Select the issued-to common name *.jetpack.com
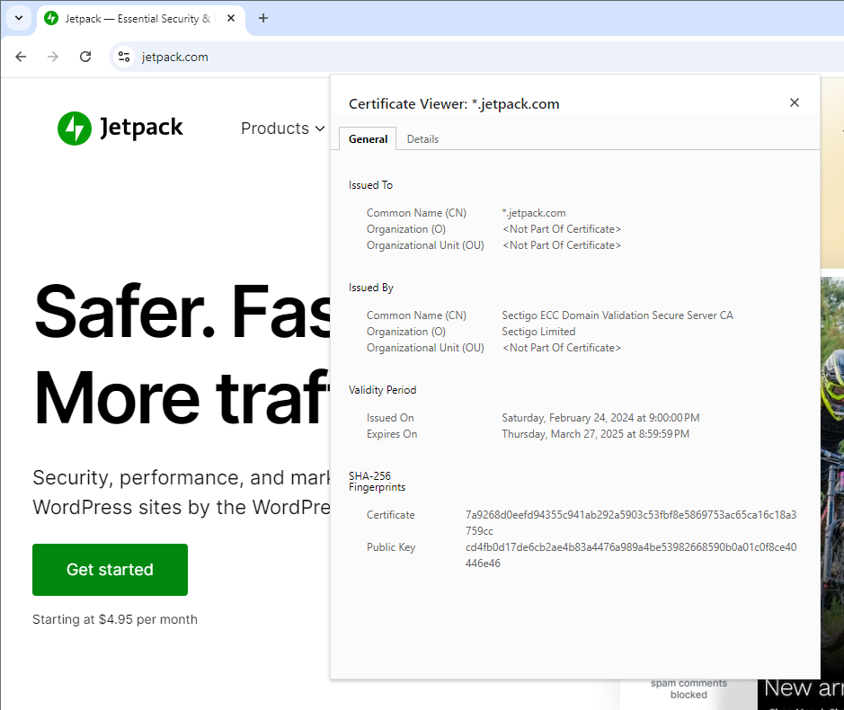 coord(533,213)
